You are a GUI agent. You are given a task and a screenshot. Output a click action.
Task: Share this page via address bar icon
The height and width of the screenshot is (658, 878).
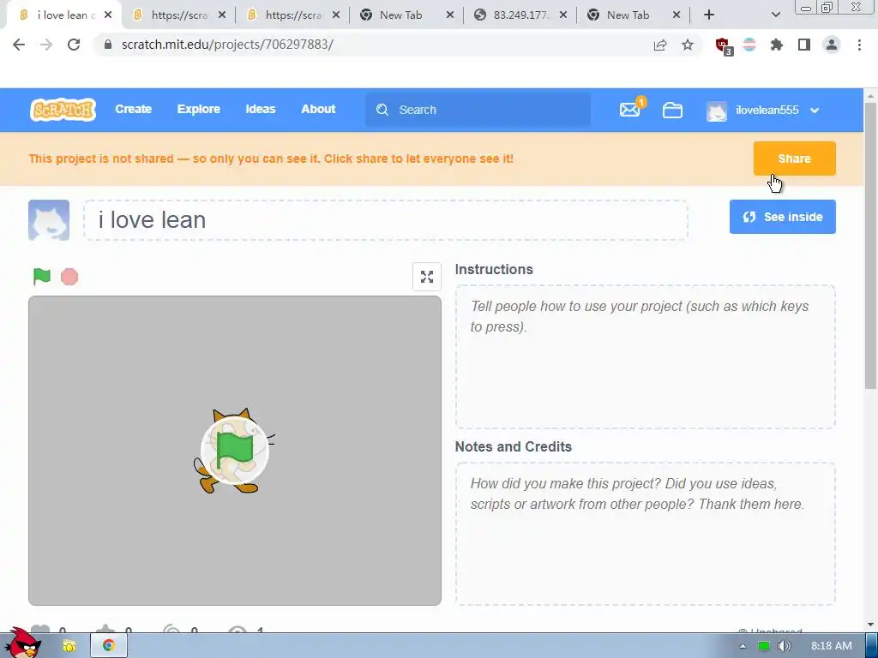pyautogui.click(x=660, y=45)
